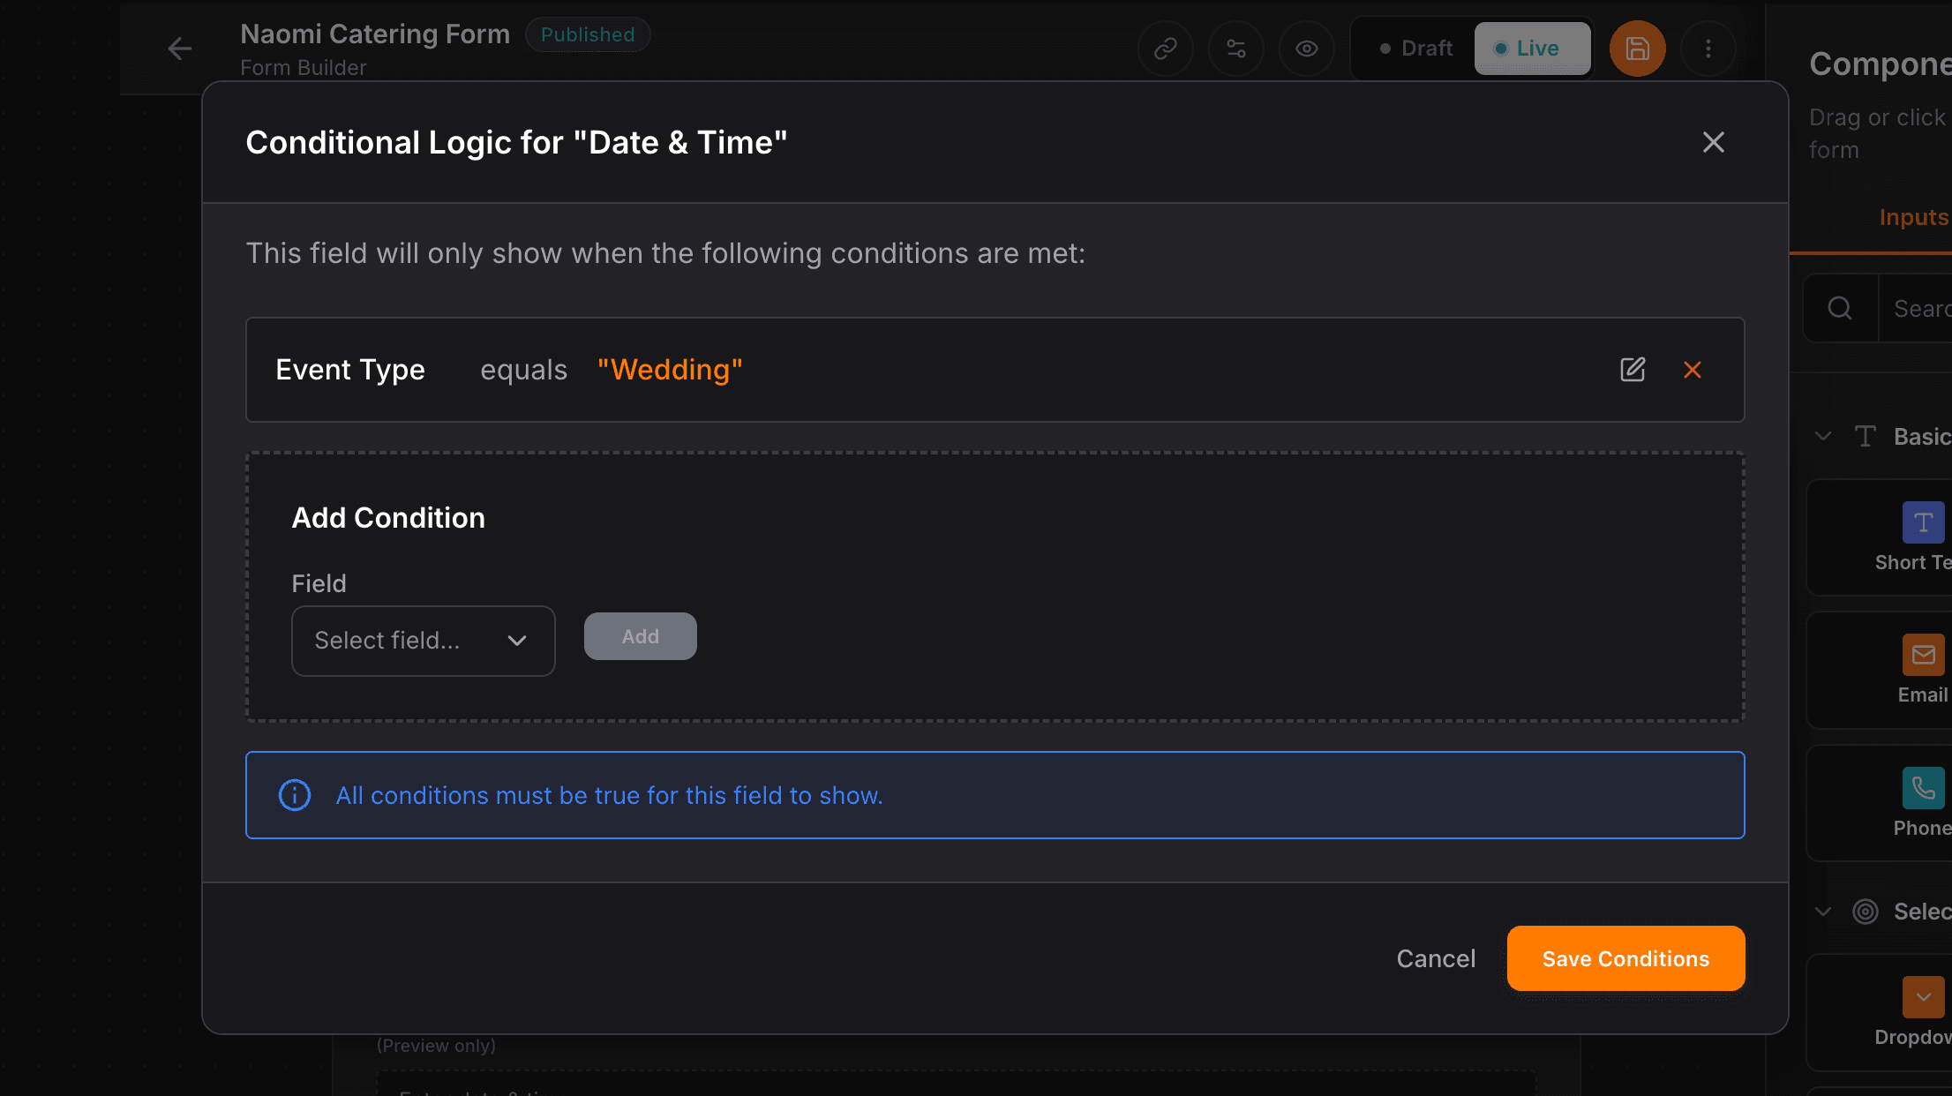Click the search icon in Components panel
Image resolution: width=1952 pixels, height=1096 pixels.
tap(1840, 308)
